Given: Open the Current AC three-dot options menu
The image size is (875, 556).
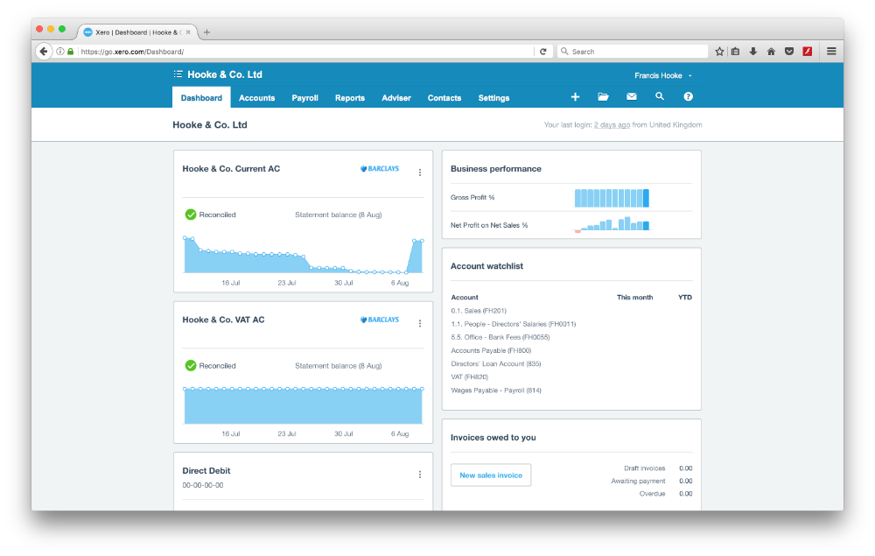Looking at the screenshot, I should click(x=420, y=172).
